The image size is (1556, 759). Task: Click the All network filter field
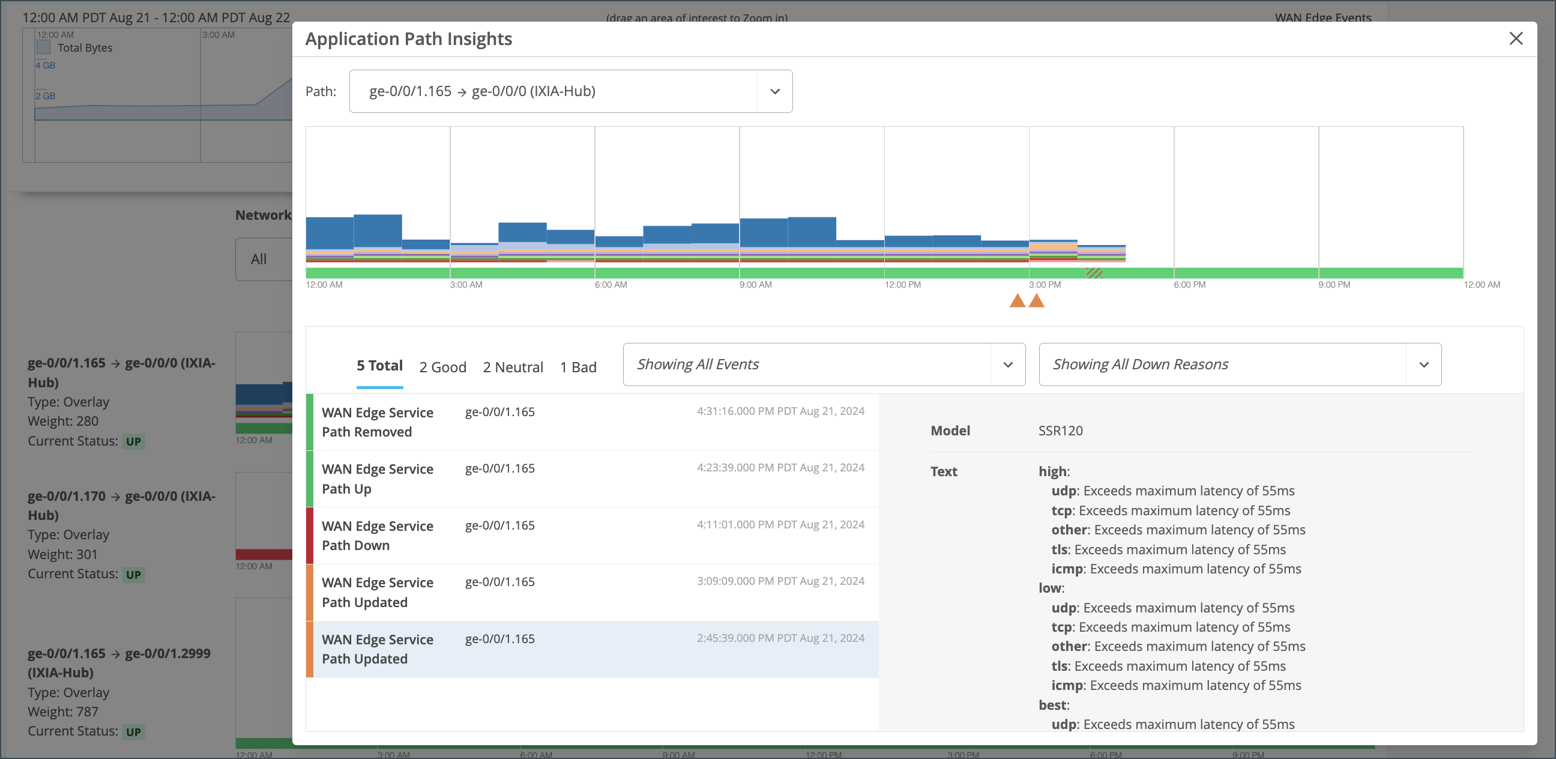coord(264,259)
